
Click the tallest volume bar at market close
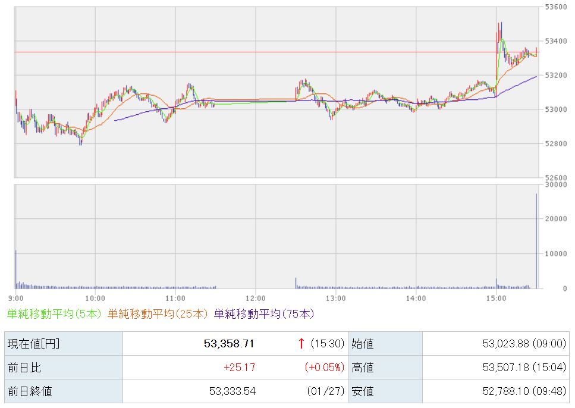point(536,241)
